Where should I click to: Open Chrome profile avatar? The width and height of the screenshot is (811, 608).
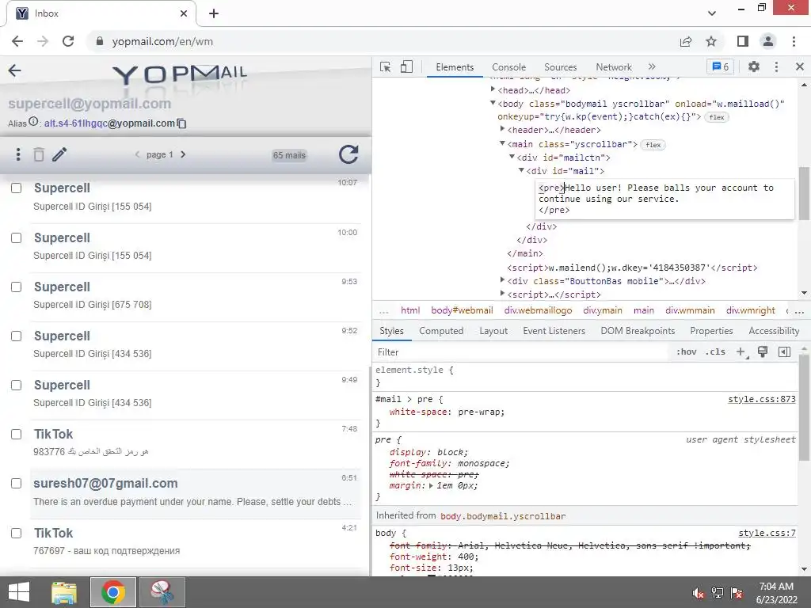[768, 41]
